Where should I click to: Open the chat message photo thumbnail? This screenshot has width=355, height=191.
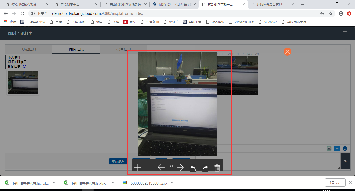(x=237, y=75)
